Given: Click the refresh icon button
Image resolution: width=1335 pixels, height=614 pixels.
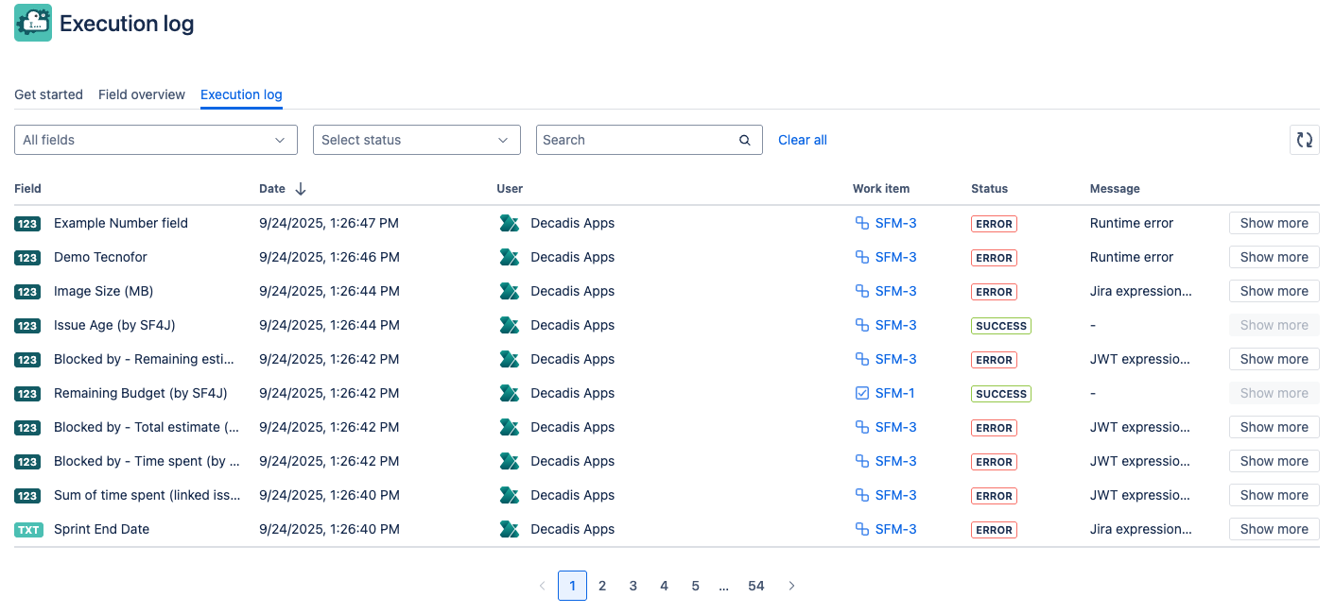Looking at the screenshot, I should point(1304,140).
